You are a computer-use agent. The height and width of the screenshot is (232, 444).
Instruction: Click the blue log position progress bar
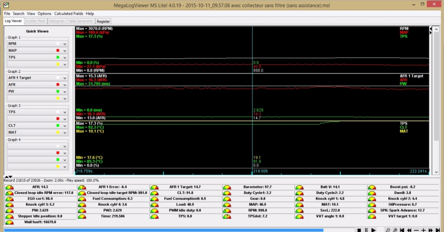coord(163,230)
